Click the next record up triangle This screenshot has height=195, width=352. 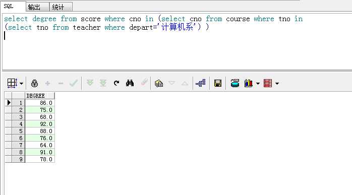tap(185, 84)
